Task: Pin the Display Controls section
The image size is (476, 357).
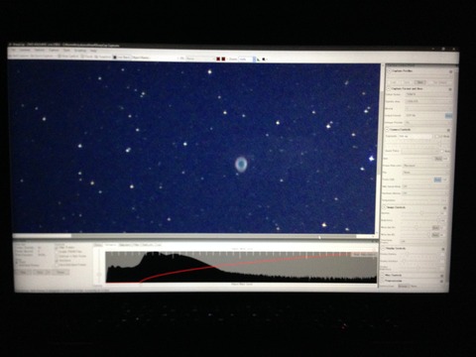Action: [443, 249]
